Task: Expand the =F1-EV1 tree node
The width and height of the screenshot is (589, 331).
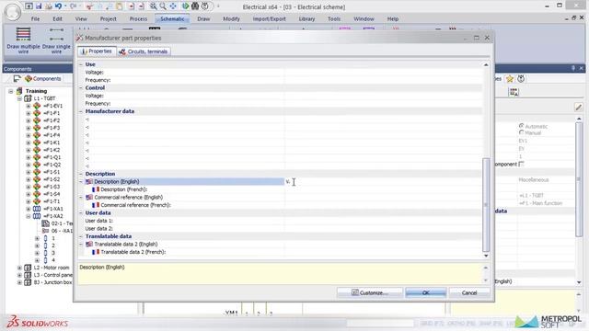Action: (x=29, y=106)
